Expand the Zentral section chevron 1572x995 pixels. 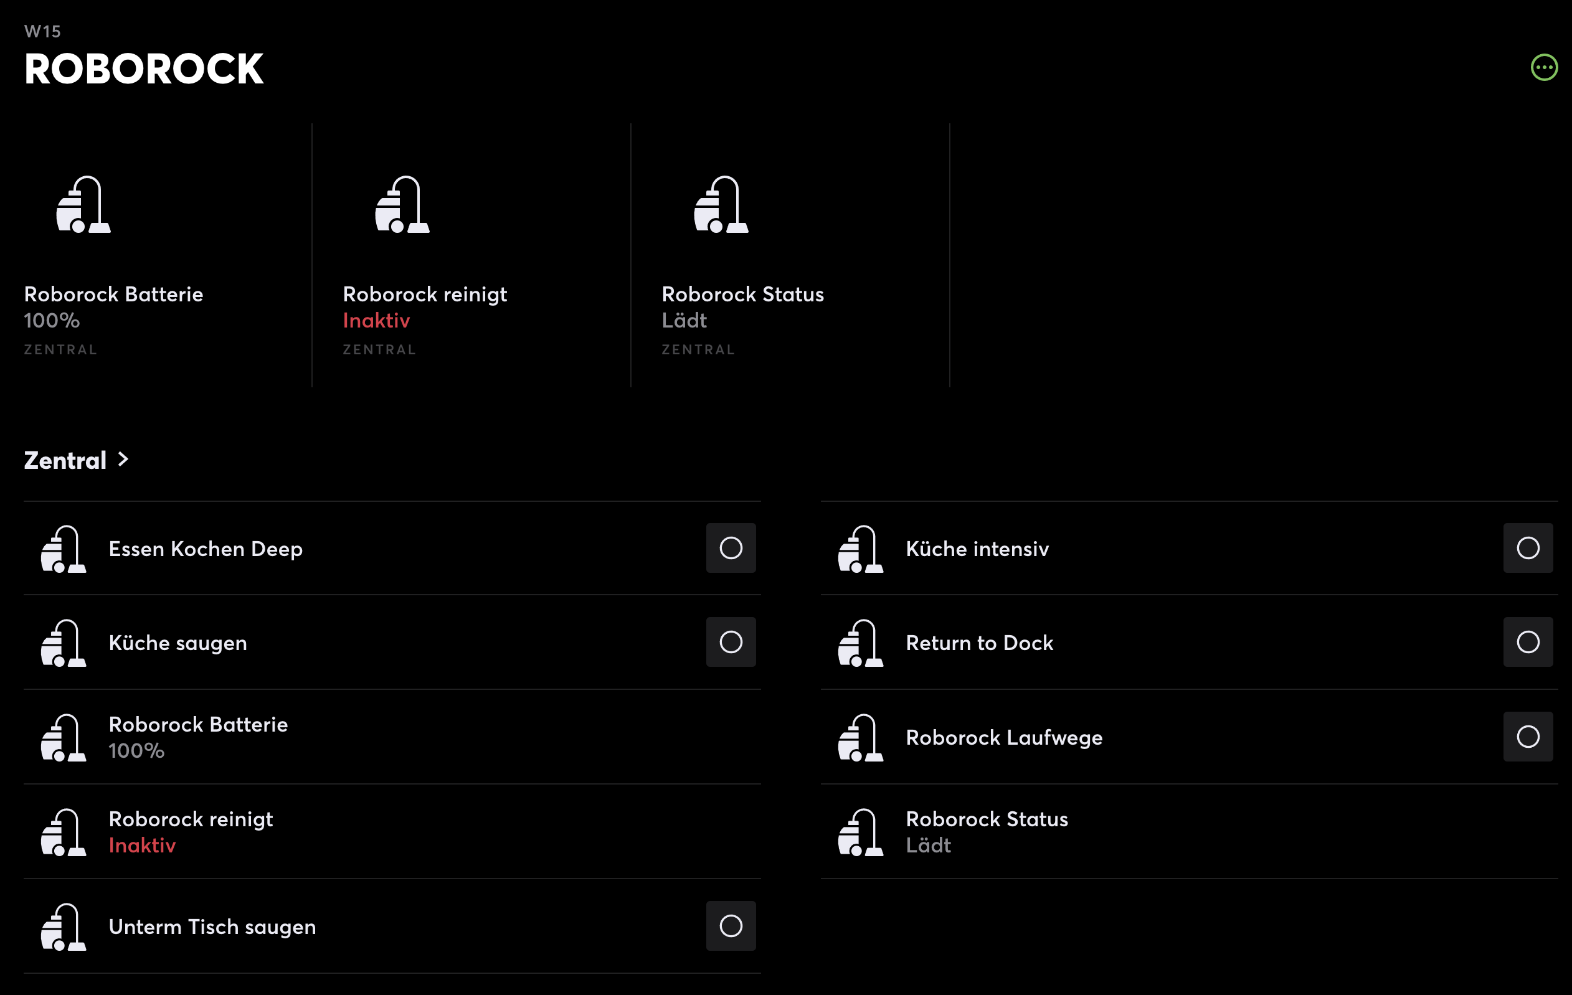tap(123, 460)
